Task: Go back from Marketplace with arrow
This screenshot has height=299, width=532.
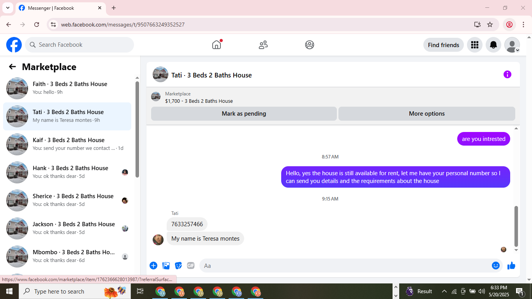Action: (x=12, y=67)
